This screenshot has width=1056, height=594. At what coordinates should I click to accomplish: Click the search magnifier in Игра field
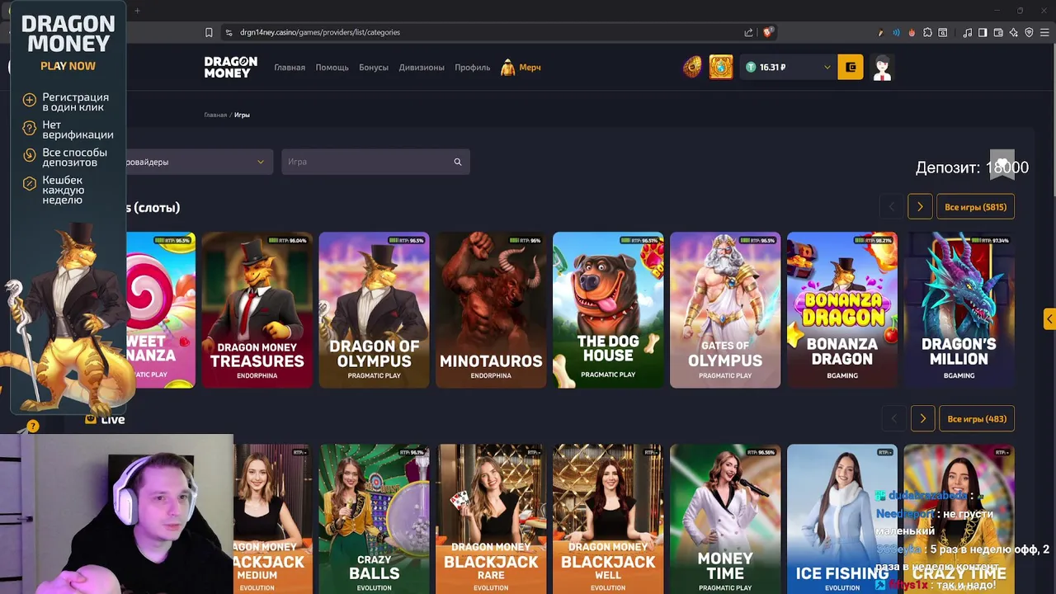point(458,162)
